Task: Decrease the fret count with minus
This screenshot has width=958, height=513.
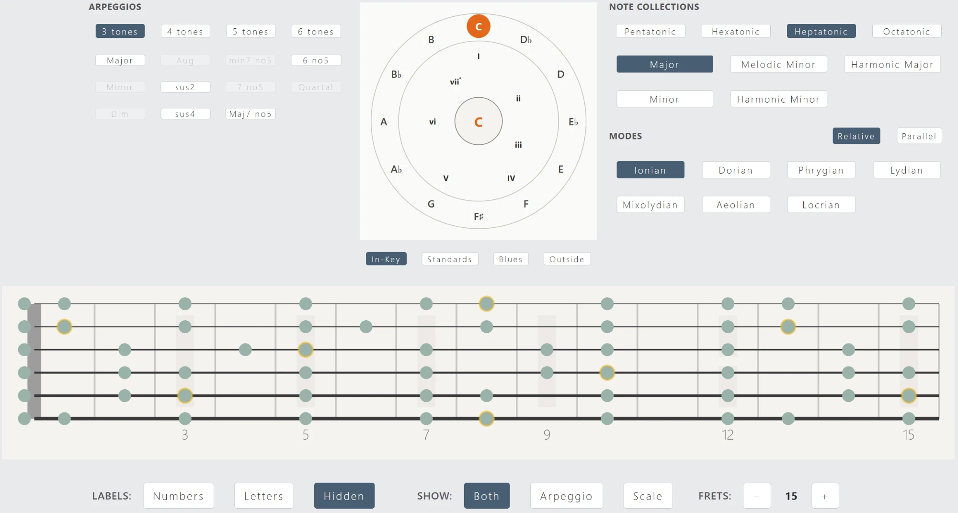Action: [756, 496]
